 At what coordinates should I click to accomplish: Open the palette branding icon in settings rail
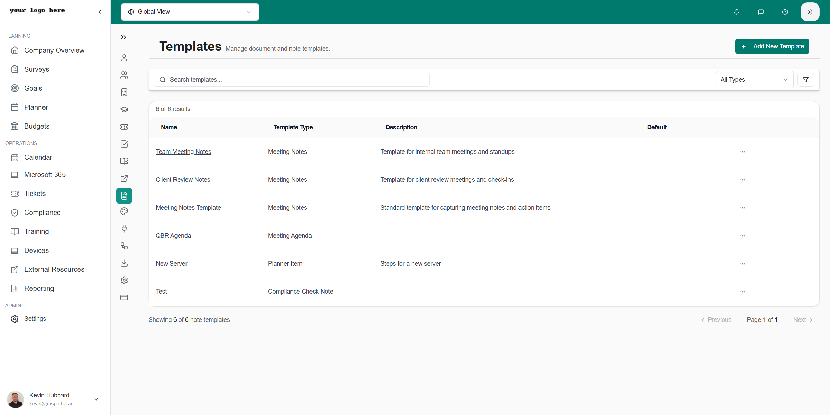124,211
